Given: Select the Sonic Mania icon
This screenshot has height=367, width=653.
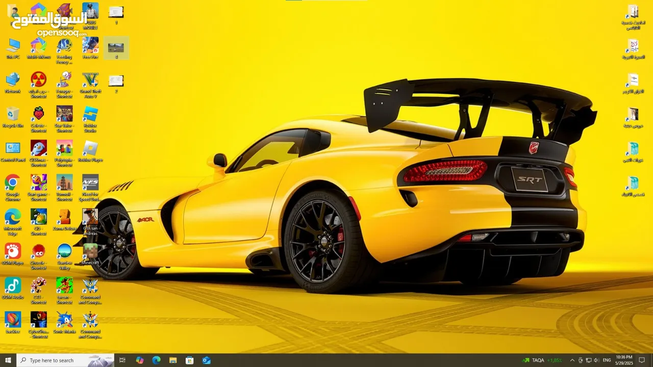Looking at the screenshot, I should click(x=64, y=323).
